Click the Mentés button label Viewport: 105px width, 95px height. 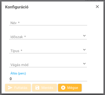coord(47,88)
